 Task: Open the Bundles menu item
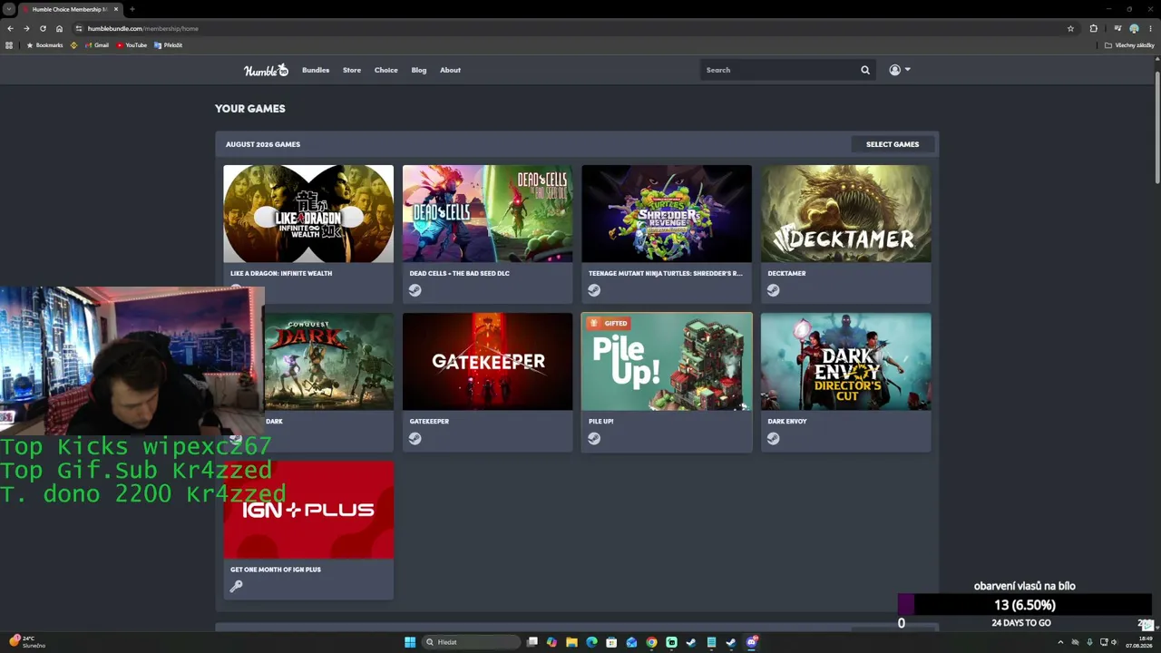(316, 70)
